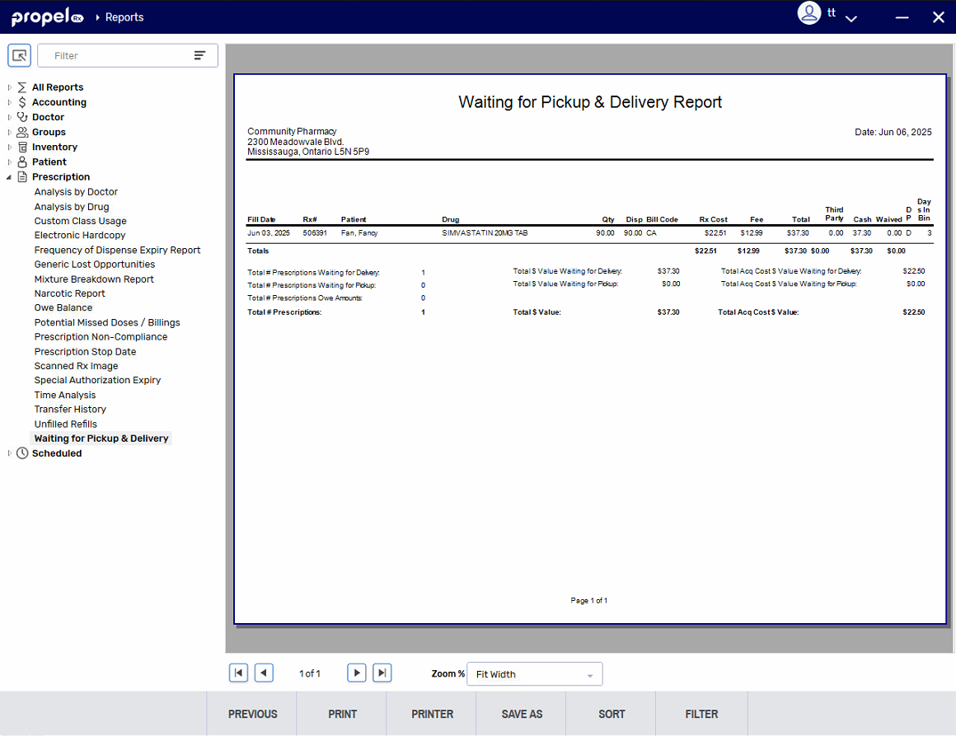Open Time Analysis report
This screenshot has height=736, width=956.
click(x=64, y=395)
